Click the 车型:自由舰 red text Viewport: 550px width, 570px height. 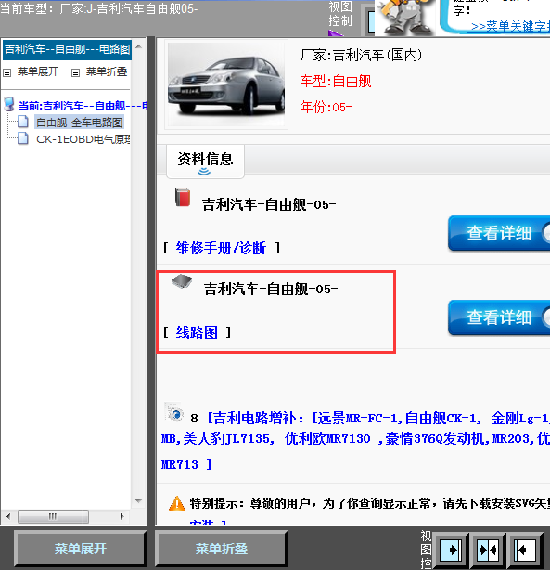336,81
